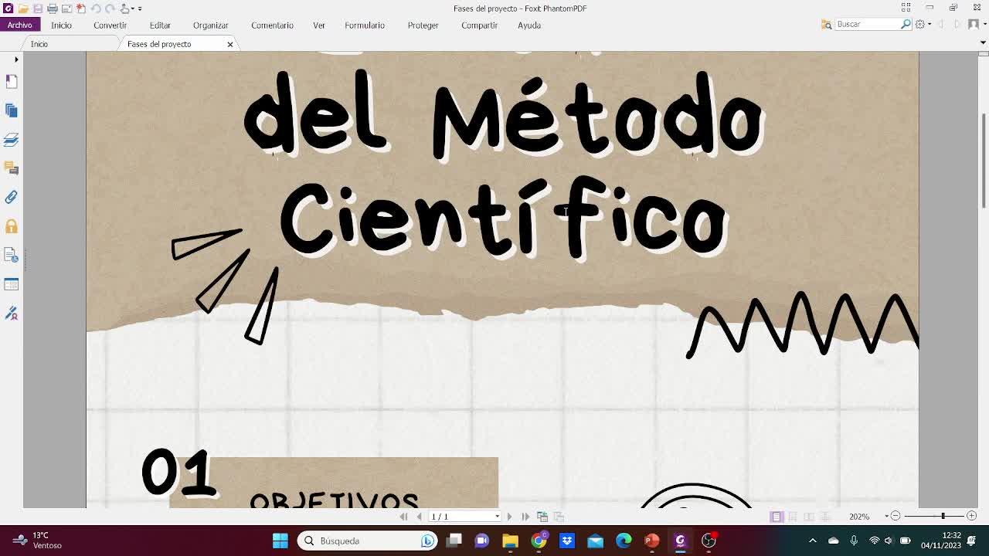
Task: Click the redo arrow icon
Action: (x=110, y=8)
